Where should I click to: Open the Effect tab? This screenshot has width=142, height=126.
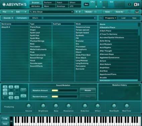pos(75,2)
